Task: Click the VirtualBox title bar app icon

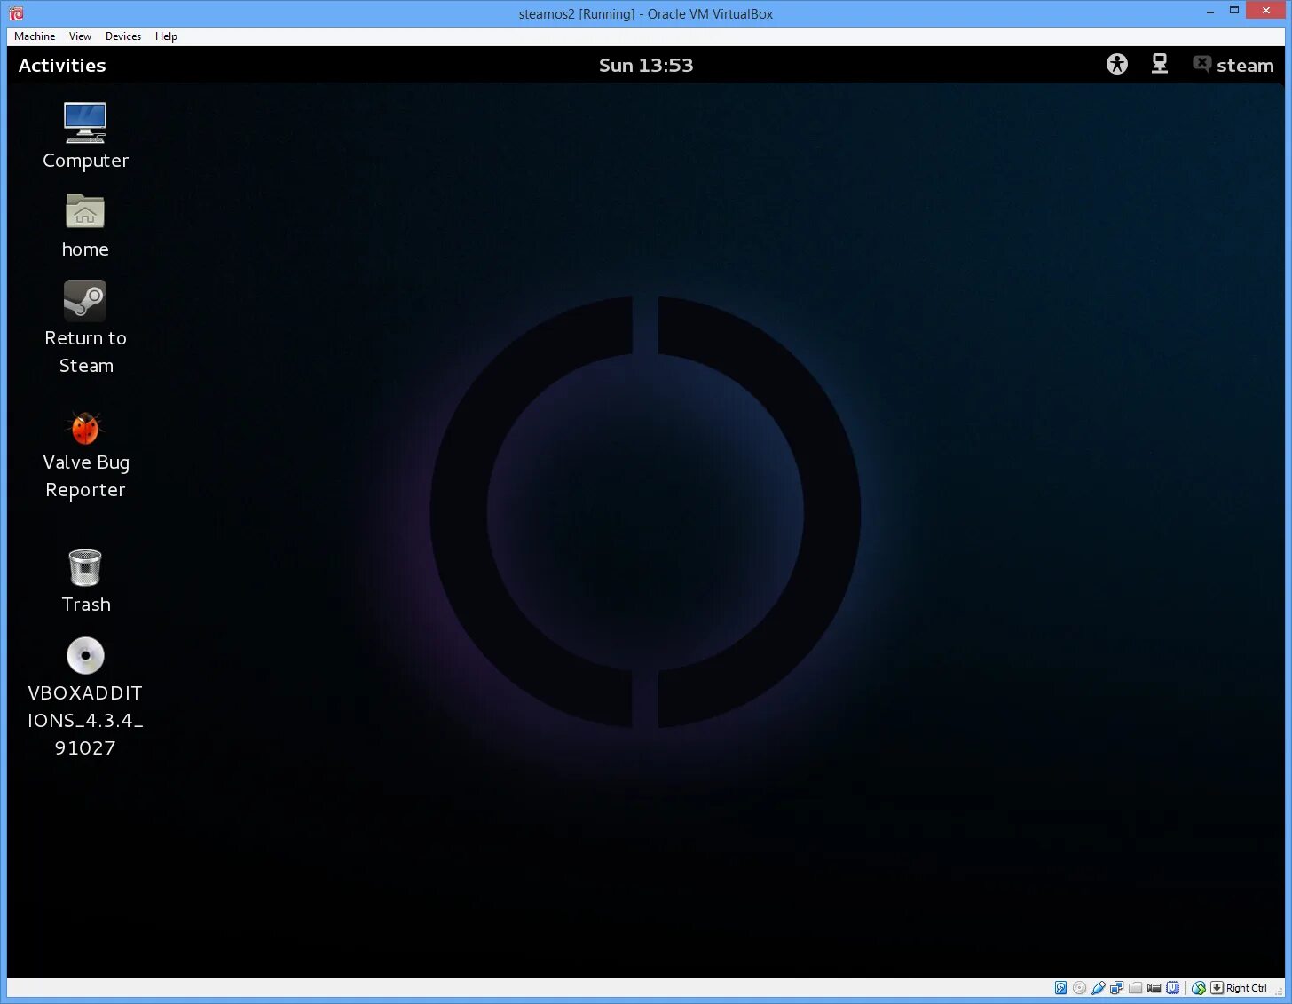Action: (16, 13)
